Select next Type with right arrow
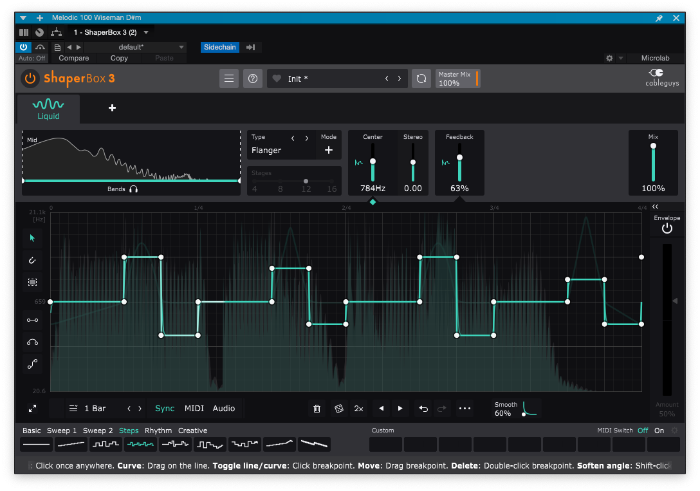This screenshot has width=700, height=491. click(307, 138)
